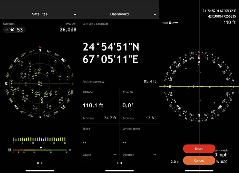239x173 pixels.
Task: Click the Course label
Action: pyautogui.click(x=87, y=155)
